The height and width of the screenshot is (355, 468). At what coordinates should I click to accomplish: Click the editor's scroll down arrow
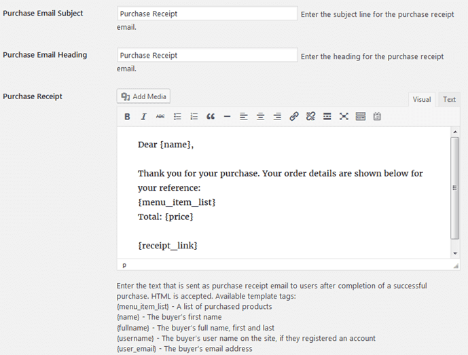pyautogui.click(x=455, y=253)
